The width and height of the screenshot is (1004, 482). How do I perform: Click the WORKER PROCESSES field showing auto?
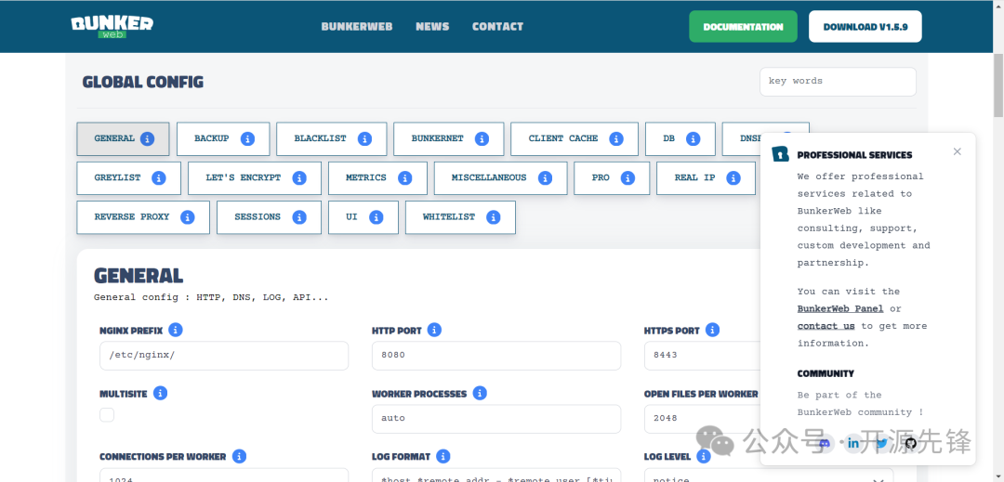[x=496, y=419]
